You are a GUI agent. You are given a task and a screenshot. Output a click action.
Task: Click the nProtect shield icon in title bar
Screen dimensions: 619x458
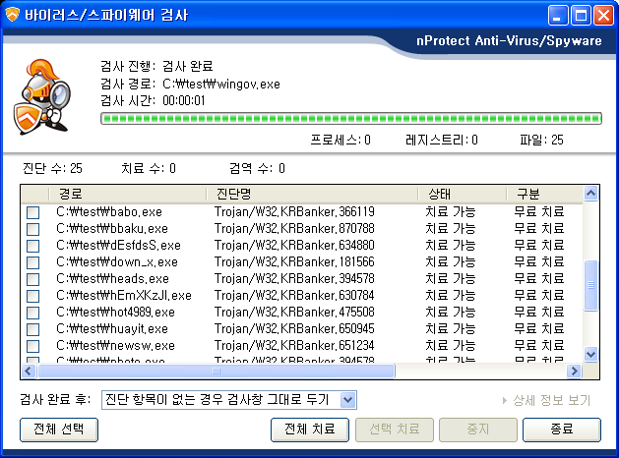[12, 15]
